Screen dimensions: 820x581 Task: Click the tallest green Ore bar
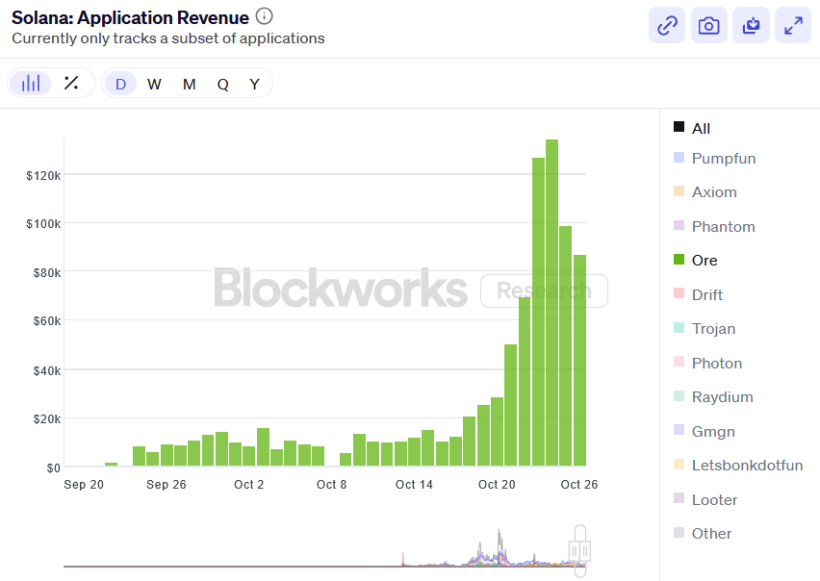coord(551,302)
